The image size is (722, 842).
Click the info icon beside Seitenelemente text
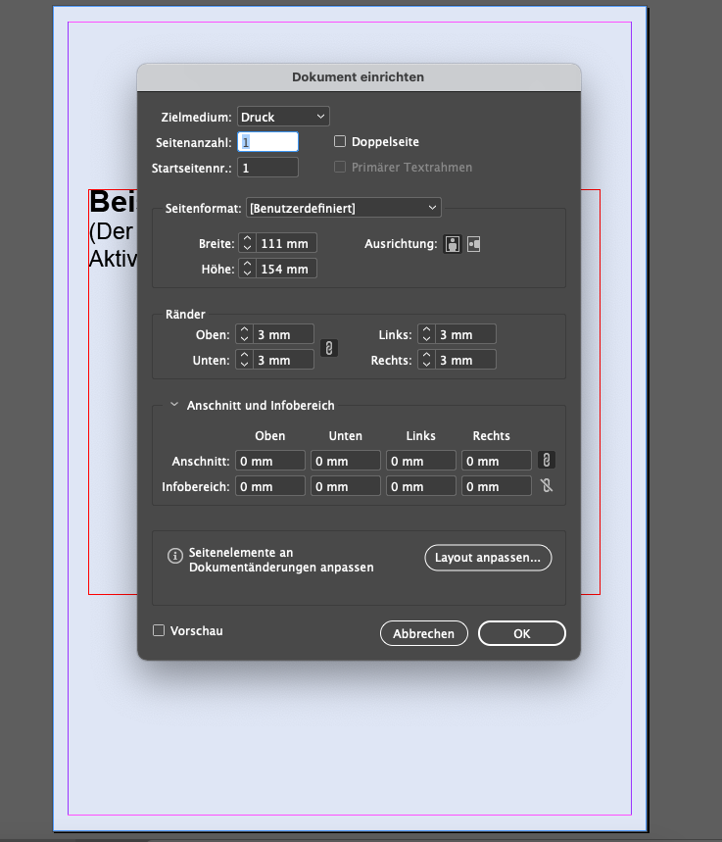click(175, 557)
